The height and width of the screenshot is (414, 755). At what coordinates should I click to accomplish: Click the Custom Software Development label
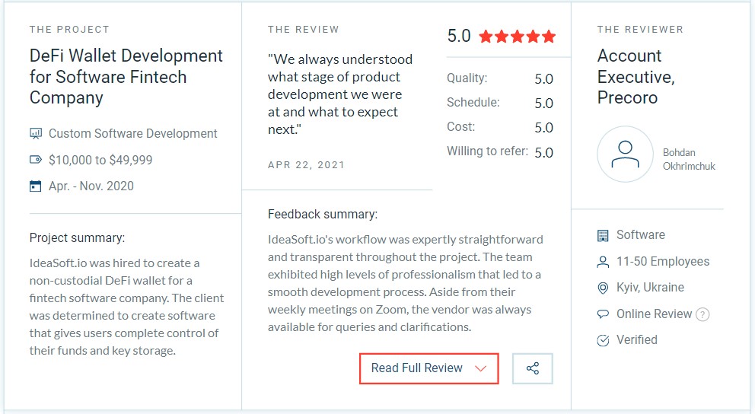[x=133, y=133]
